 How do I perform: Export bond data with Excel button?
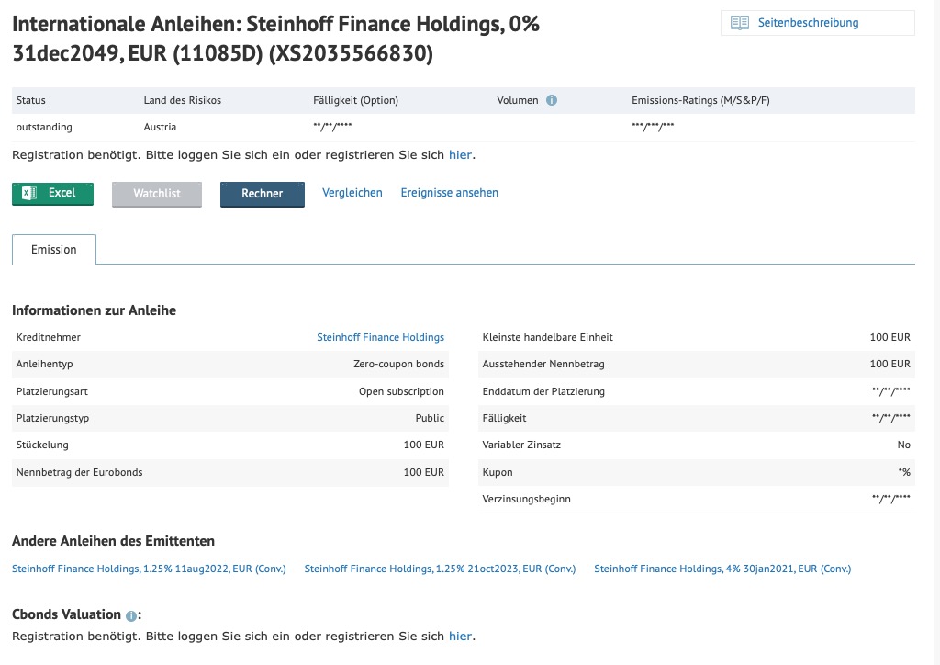click(52, 194)
